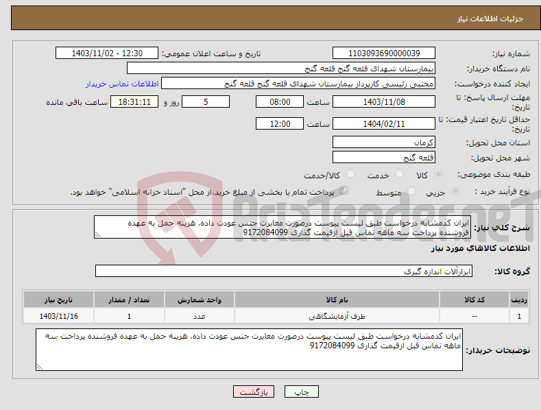Image resolution: width=541 pixels, height=410 pixels.
Task: Select the متوسط purchase type radio
Action: pos(411,191)
